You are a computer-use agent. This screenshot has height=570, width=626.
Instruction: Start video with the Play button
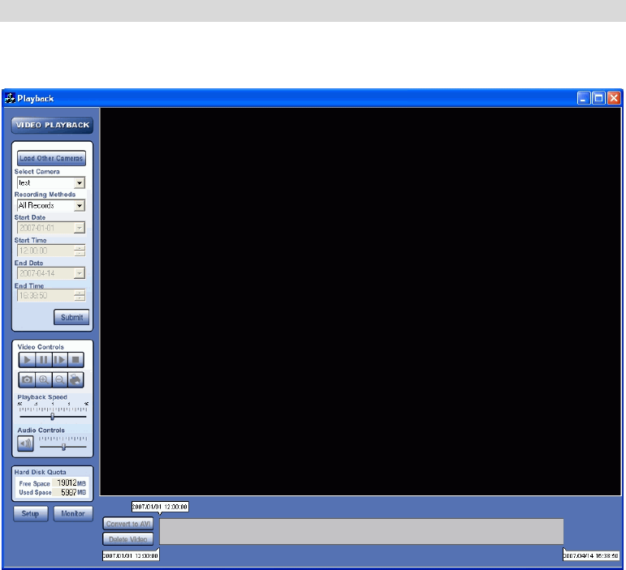(27, 360)
